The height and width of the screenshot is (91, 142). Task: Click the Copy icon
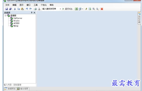pos(19,9)
